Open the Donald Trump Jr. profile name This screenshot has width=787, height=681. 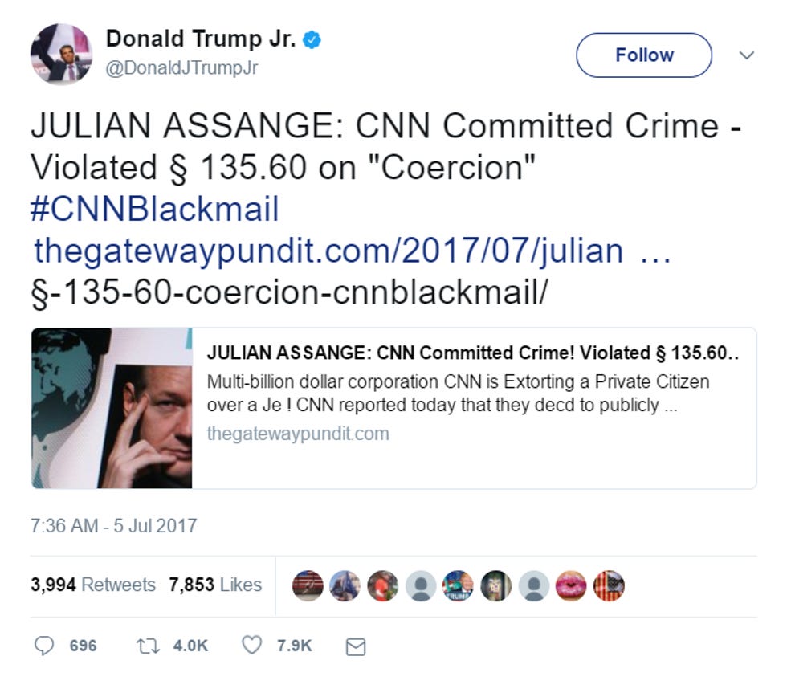pos(201,39)
